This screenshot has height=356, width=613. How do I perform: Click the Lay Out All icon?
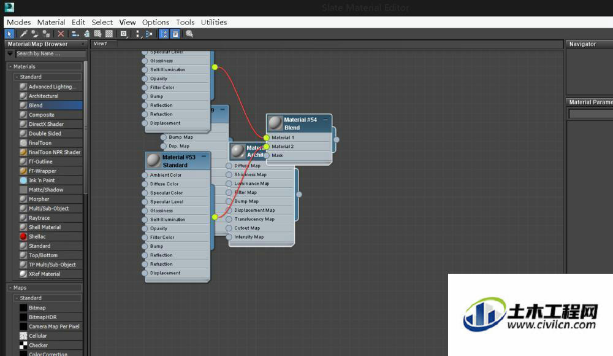[138, 34]
